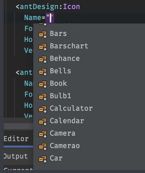Image resolution: width=145 pixels, height=173 pixels.
Task: Click the enum icon beside Camera
Action: pos(43,134)
